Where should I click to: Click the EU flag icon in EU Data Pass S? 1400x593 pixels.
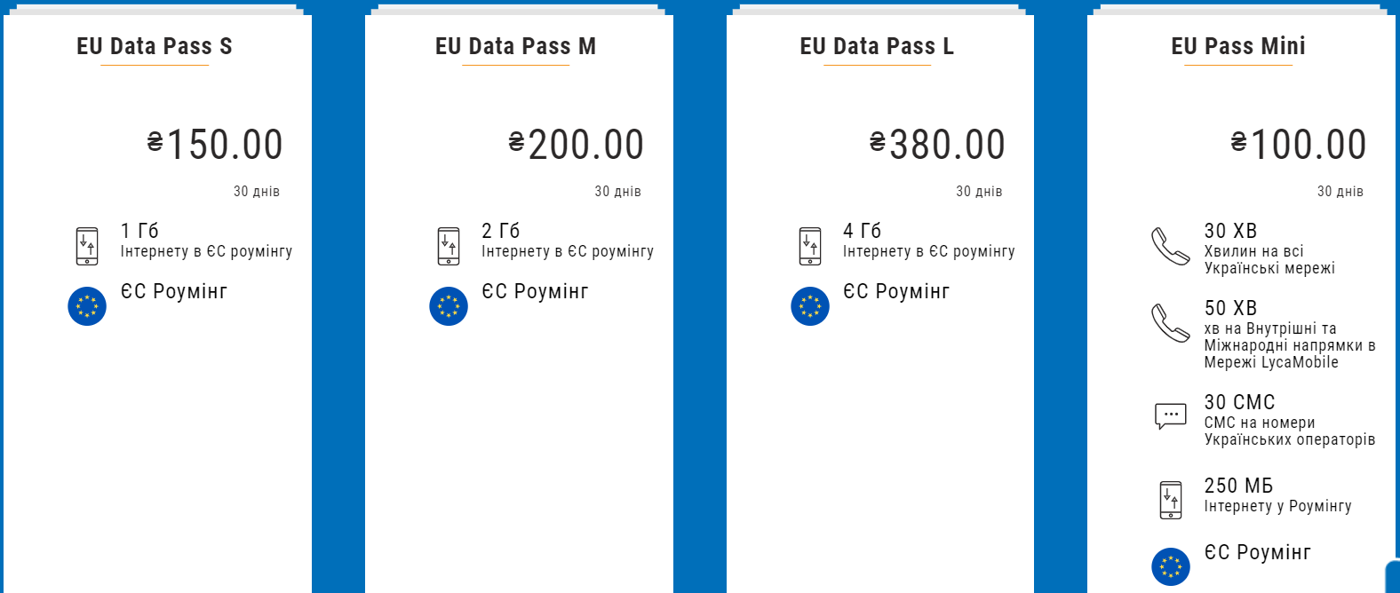tap(87, 306)
